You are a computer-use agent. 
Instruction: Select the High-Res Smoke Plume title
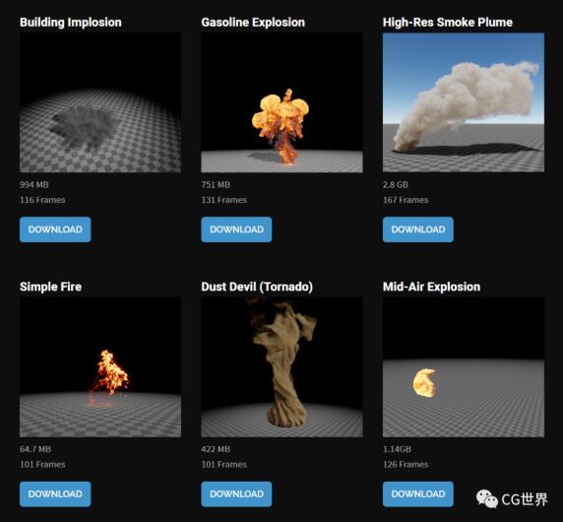click(448, 23)
